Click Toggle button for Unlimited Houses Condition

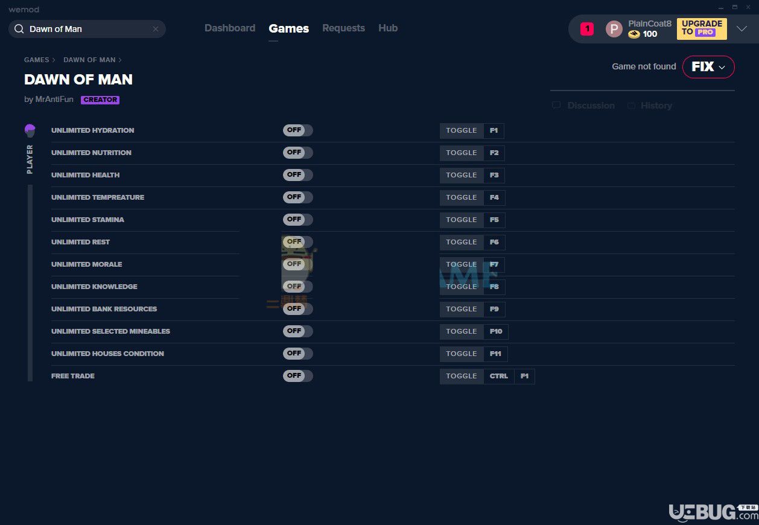click(x=462, y=354)
